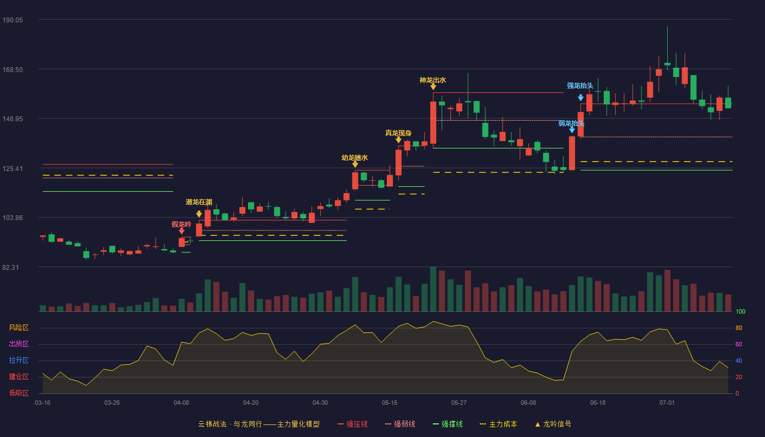
Task: Click the 146.95 price axis label
Action: [x=13, y=119]
